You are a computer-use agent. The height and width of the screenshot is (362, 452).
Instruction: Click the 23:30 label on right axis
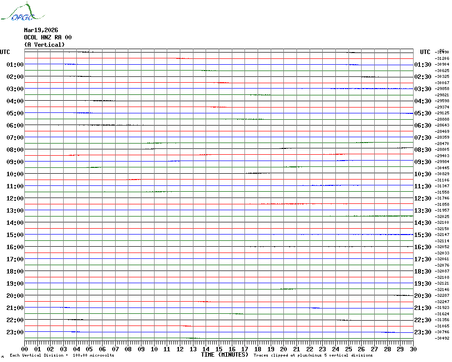[x=423, y=332]
